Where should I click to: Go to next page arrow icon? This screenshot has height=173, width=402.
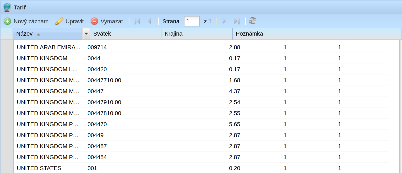pos(224,21)
